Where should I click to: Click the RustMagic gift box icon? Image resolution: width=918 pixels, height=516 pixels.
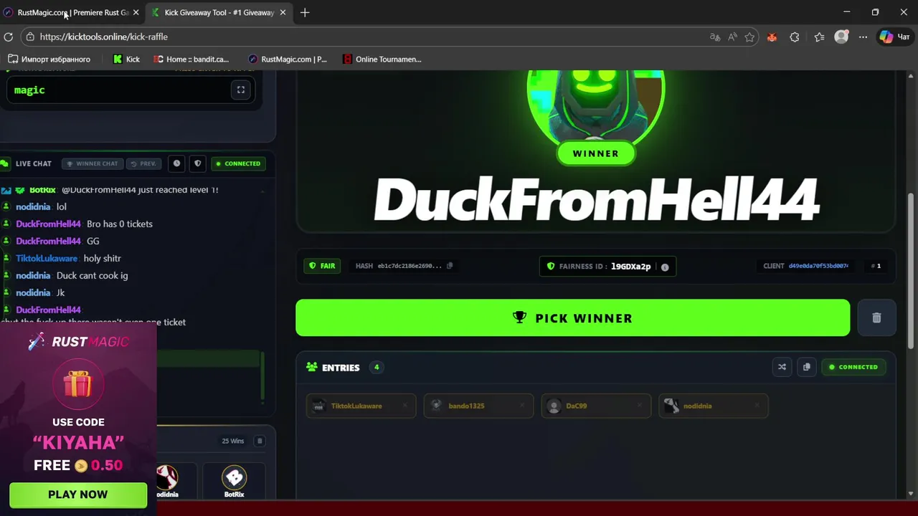pos(77,384)
